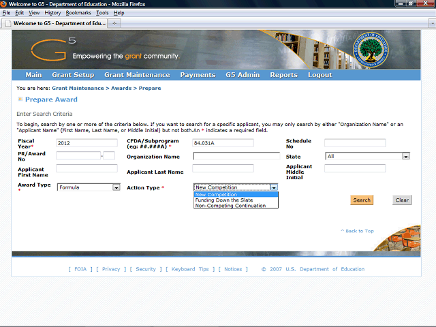Click the Back to Top link
The width and height of the screenshot is (436, 327).
[x=357, y=231]
